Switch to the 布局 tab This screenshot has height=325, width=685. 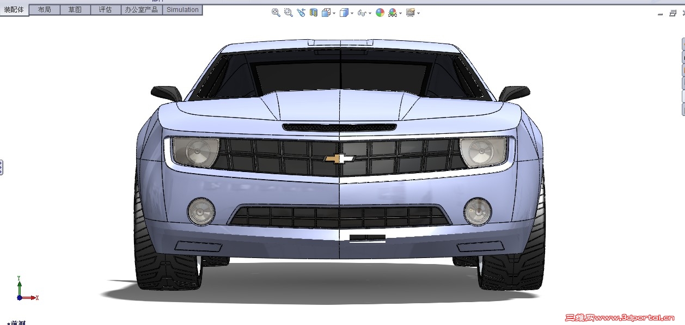pos(45,10)
